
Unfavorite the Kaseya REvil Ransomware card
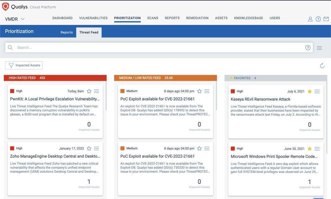[310, 91]
